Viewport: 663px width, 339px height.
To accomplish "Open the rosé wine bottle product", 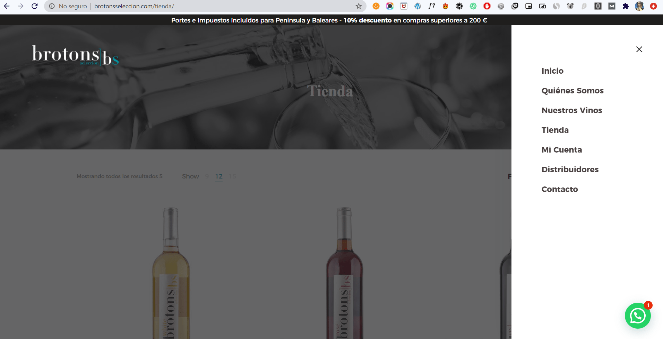I will [344, 273].
